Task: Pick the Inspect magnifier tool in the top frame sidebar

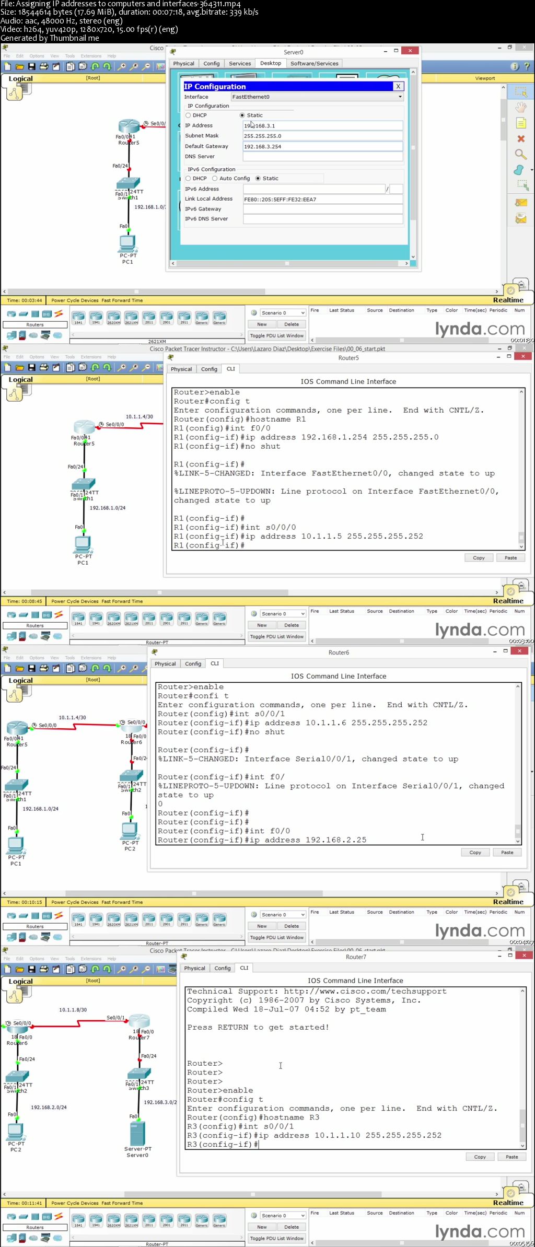Action: (520, 154)
